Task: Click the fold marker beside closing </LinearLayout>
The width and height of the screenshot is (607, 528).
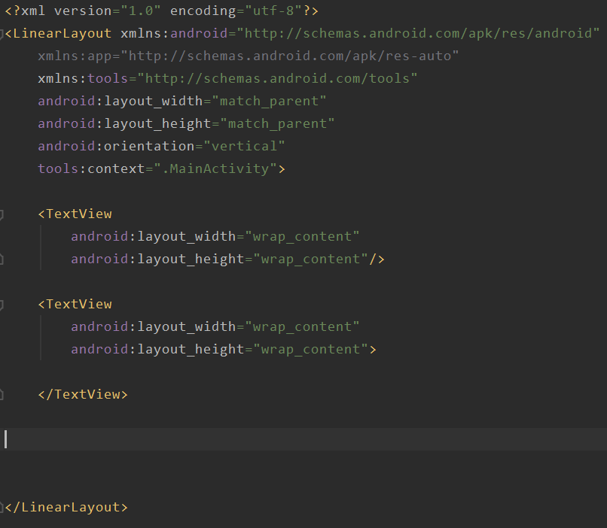Action: (x=2, y=507)
